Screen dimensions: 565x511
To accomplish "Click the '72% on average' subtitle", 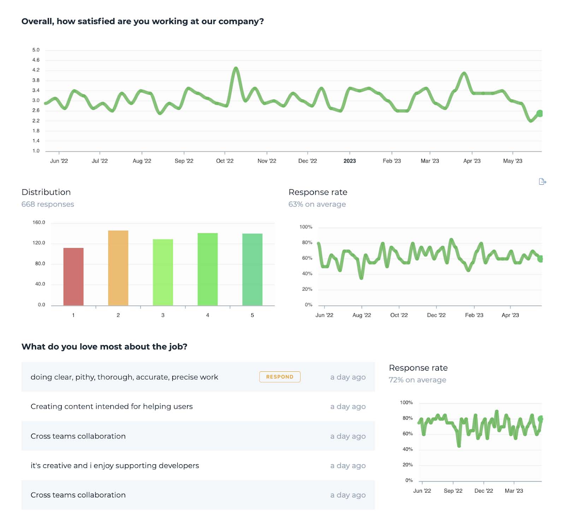I will [417, 380].
